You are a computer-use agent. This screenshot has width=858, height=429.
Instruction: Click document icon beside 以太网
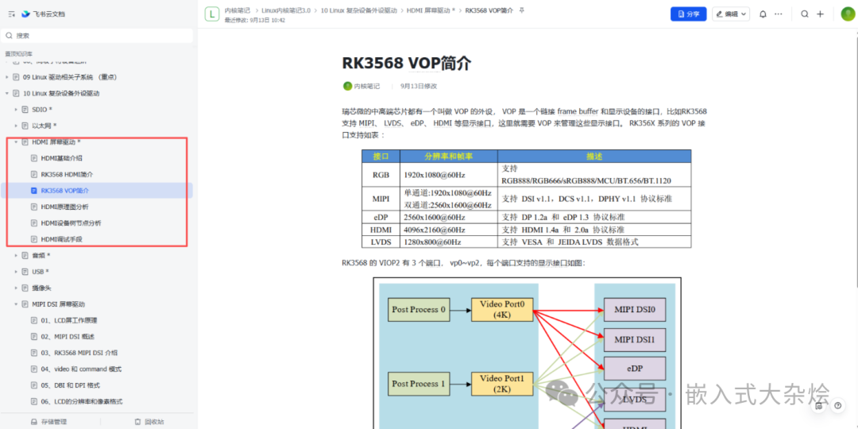coord(25,126)
